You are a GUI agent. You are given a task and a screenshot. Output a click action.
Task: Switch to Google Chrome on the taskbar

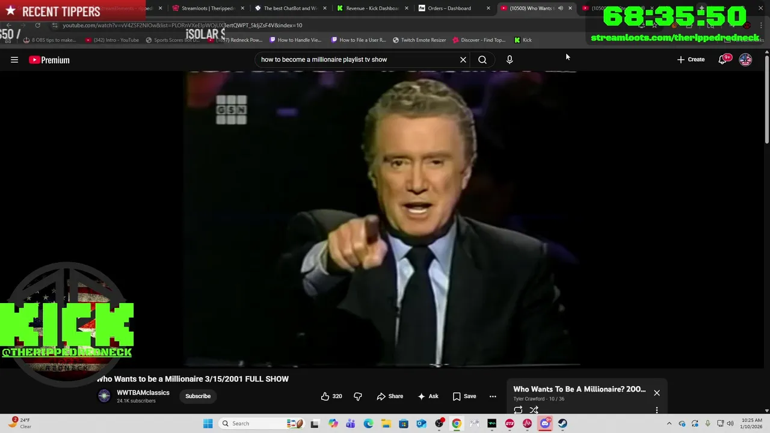pyautogui.click(x=457, y=423)
